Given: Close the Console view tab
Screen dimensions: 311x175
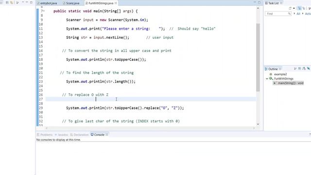Looking at the screenshot, I should coord(107,135).
